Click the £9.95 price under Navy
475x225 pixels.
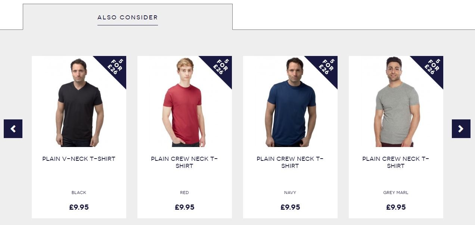point(290,207)
